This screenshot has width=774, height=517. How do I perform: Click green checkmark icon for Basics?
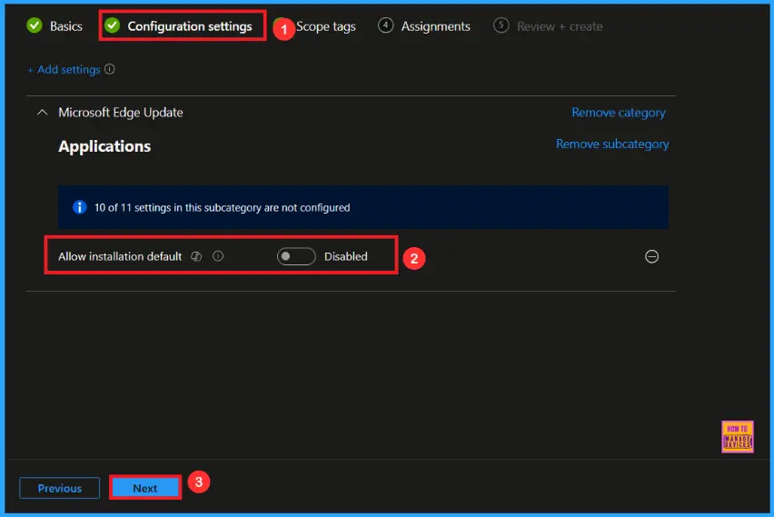click(x=35, y=25)
